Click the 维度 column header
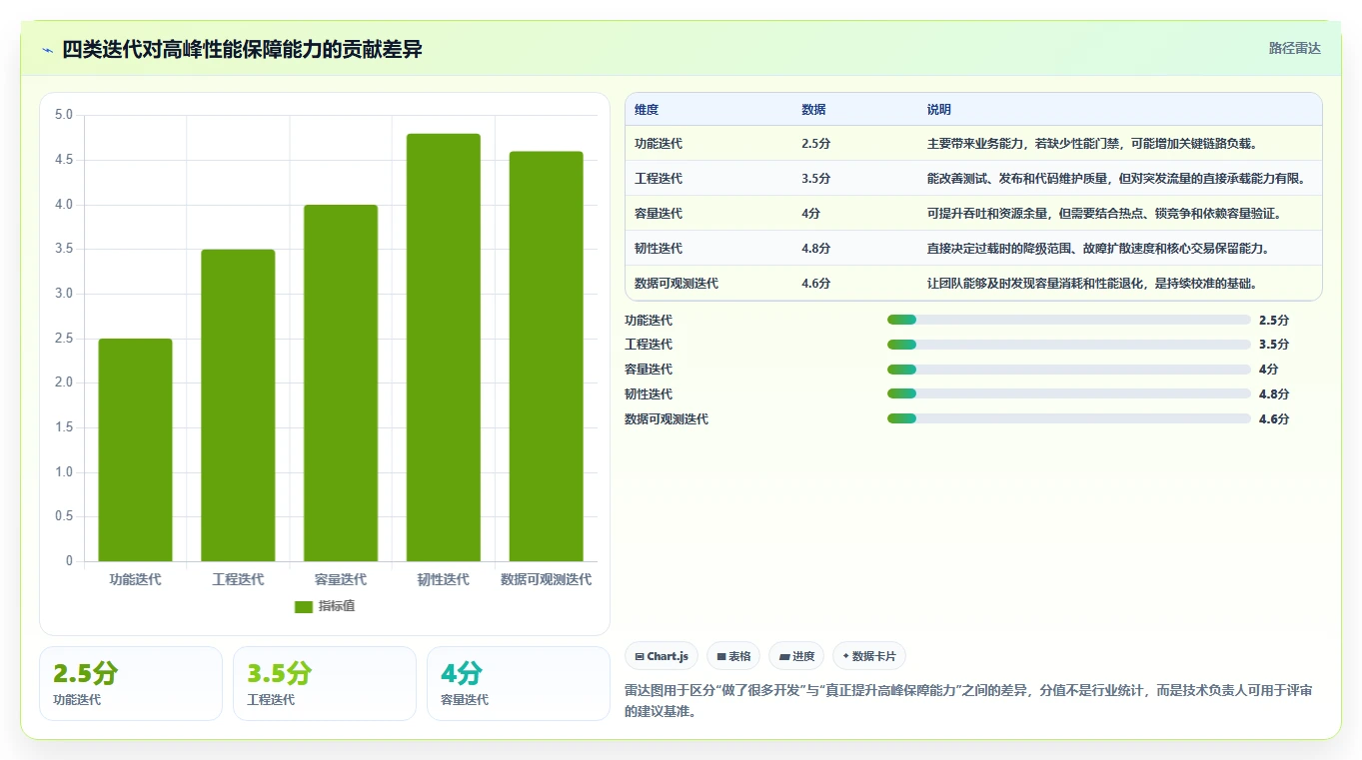This screenshot has width=1362, height=760. (x=647, y=110)
